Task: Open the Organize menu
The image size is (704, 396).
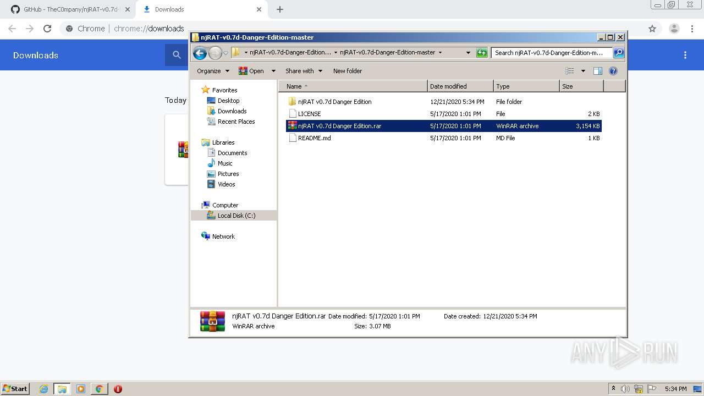Action: [213, 71]
